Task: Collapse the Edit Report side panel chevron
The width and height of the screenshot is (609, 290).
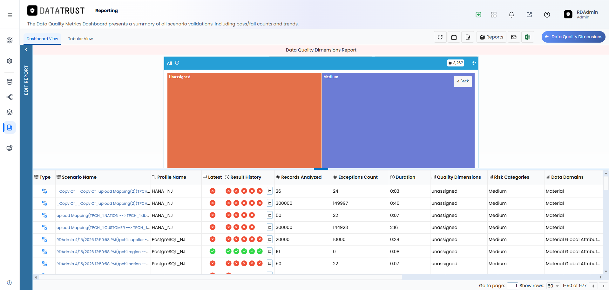Action: click(x=26, y=50)
